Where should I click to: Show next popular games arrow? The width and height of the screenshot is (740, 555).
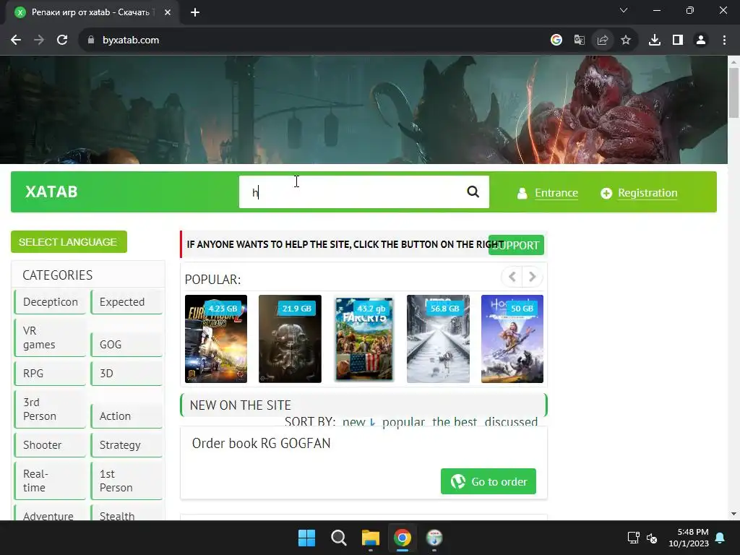532,277
